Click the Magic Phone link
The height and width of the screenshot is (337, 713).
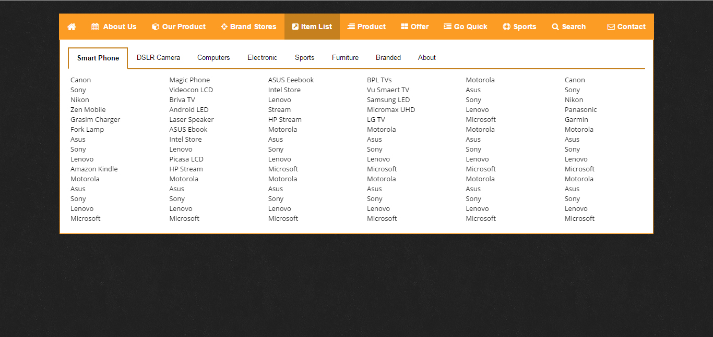coord(189,80)
